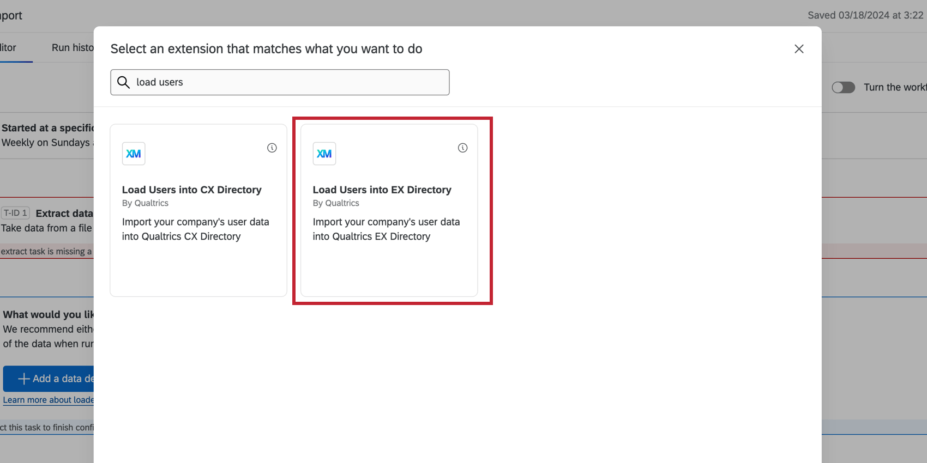Select the Started at a specific time trigger
This screenshot has width=927, height=463.
[47, 128]
